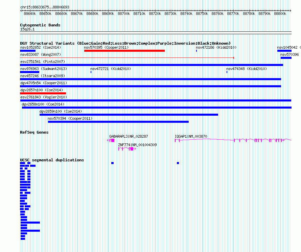Click the 15q26.1 band label
The height and width of the screenshot is (252, 301).
point(27,29)
